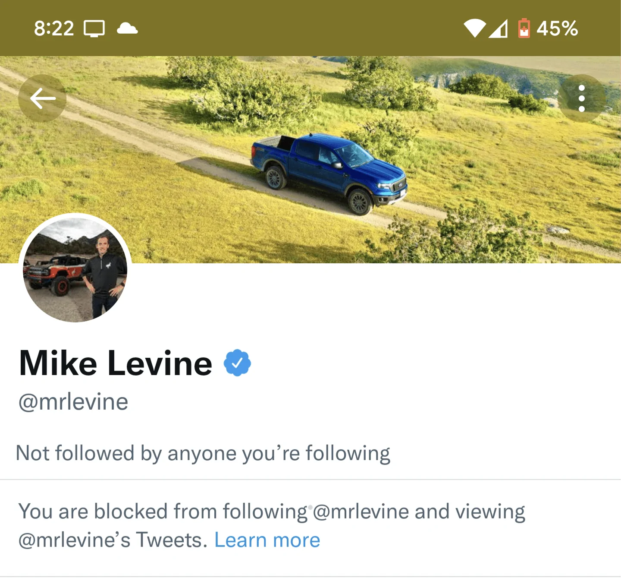Viewport: 621px width, 578px height.
Task: Open the three-dot overflow menu
Action: pyautogui.click(x=582, y=98)
